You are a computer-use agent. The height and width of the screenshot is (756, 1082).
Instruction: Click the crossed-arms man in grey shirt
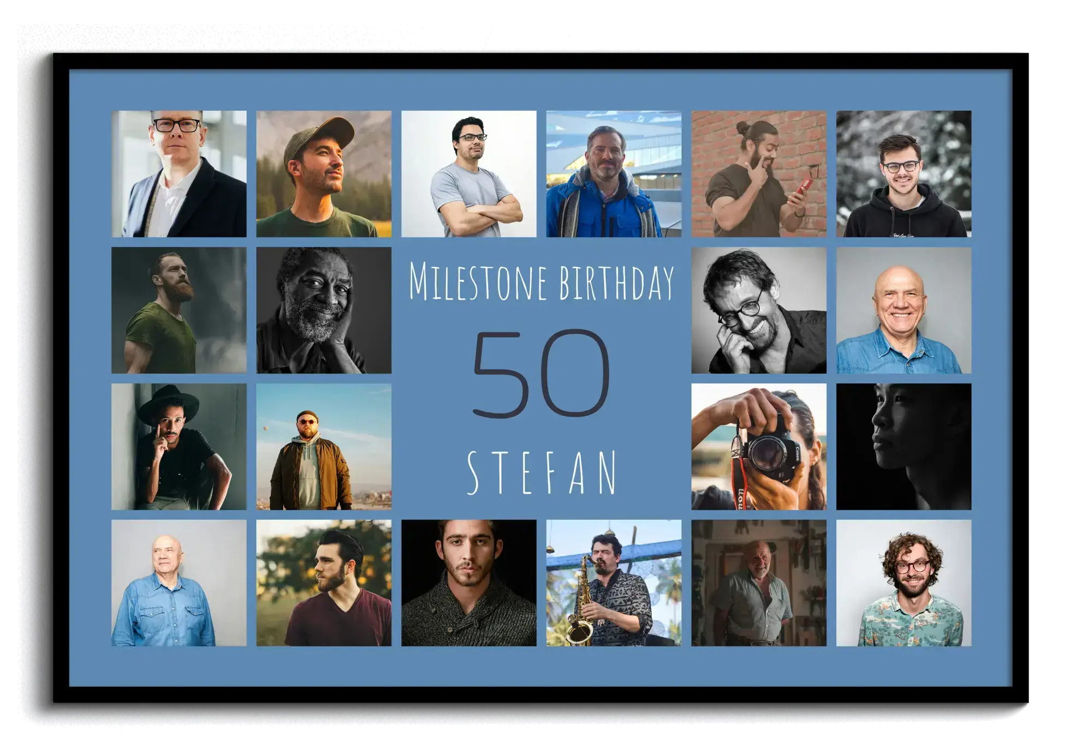468,173
